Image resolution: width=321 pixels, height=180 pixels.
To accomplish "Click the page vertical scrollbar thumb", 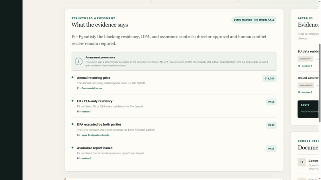I will pyautogui.click(x=319, y=83).
